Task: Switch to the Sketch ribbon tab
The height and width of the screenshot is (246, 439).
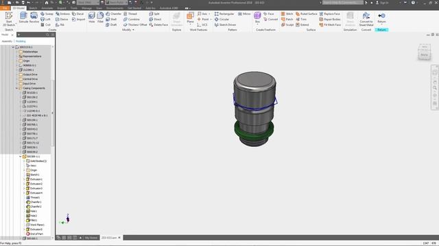Action: (33, 8)
